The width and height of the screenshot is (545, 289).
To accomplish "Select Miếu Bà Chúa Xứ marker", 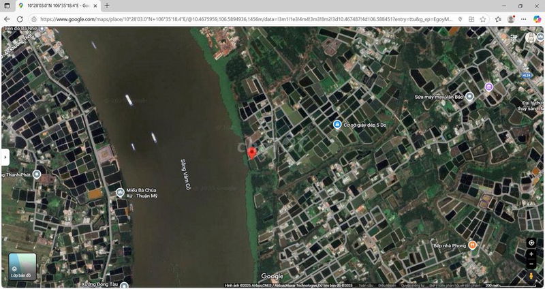I will (120, 193).
